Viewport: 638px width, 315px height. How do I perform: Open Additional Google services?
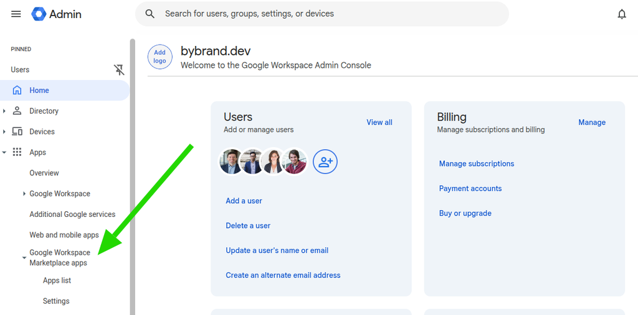[72, 214]
